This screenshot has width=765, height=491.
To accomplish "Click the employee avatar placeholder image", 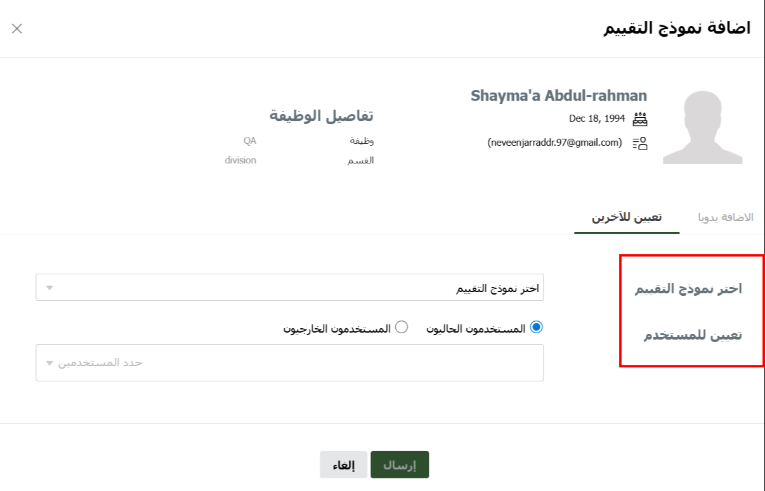I will (x=703, y=128).
